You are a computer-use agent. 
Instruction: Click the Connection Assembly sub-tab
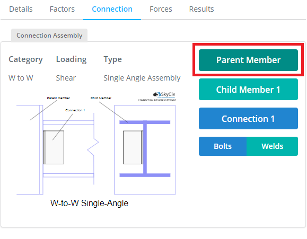click(49, 36)
